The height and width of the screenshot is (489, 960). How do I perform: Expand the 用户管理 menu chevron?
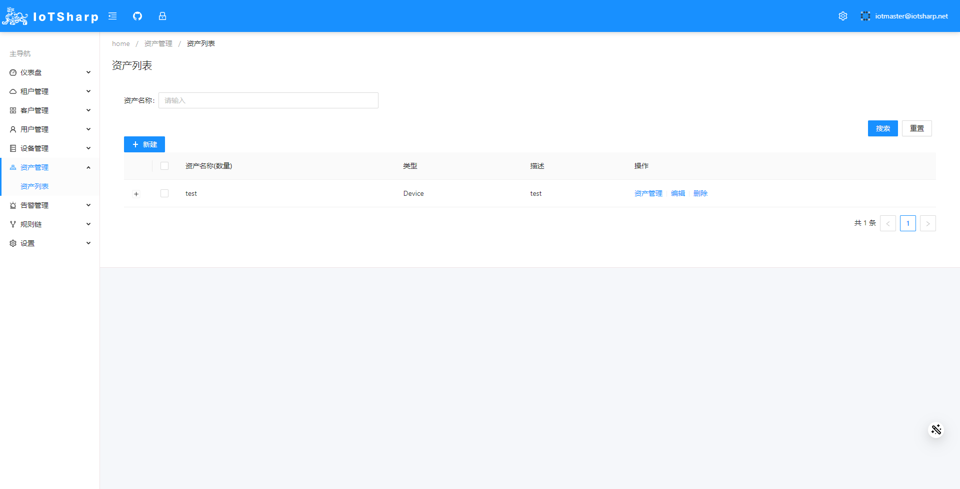pyautogui.click(x=88, y=129)
